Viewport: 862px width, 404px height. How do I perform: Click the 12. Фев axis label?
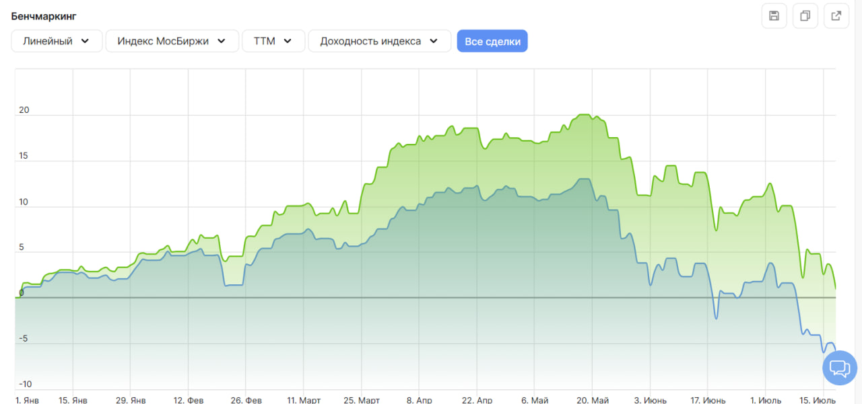coord(189,400)
